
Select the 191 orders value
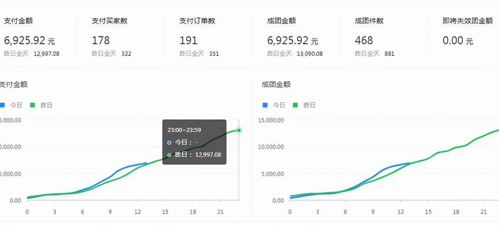(x=188, y=40)
